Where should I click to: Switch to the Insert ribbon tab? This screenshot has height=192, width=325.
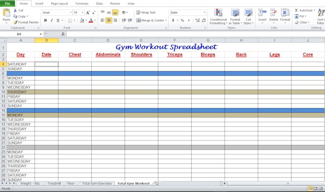(x=39, y=3)
